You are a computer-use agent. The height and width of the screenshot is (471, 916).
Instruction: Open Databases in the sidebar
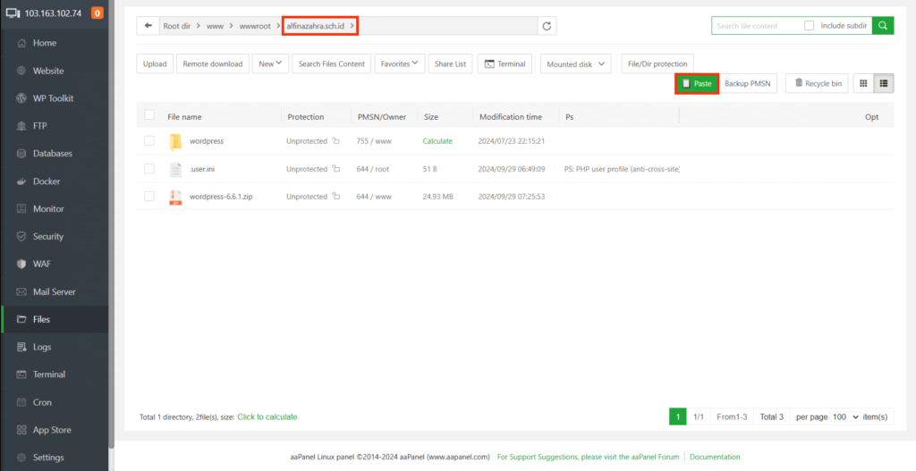tap(53, 154)
